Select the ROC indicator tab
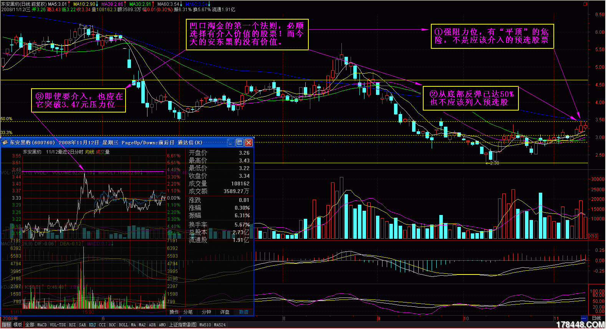The width and height of the screenshot is (606, 329). (112, 325)
